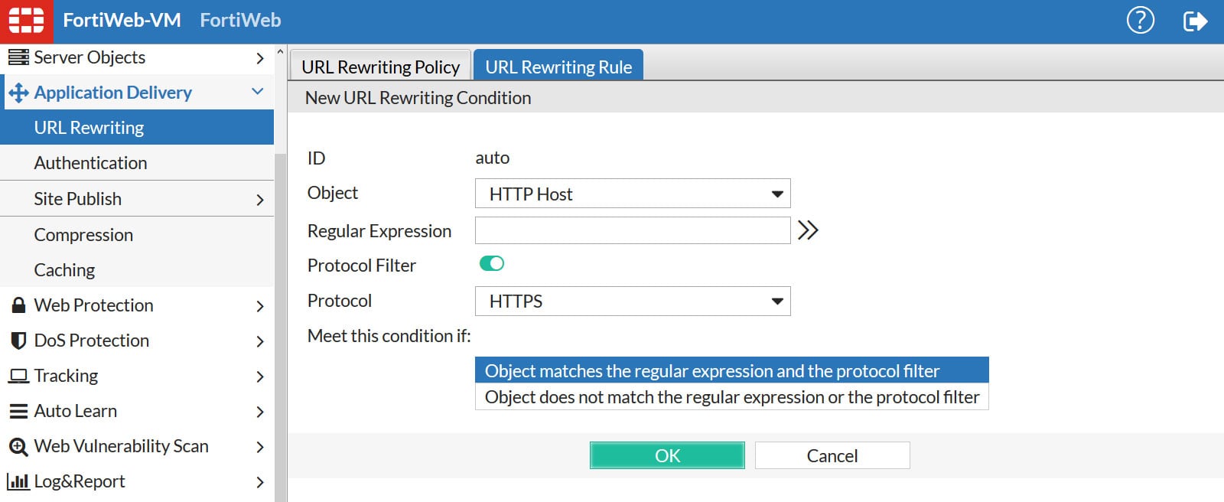This screenshot has height=502, width=1224.
Task: Click the Web Protection lock icon
Action: [x=18, y=305]
